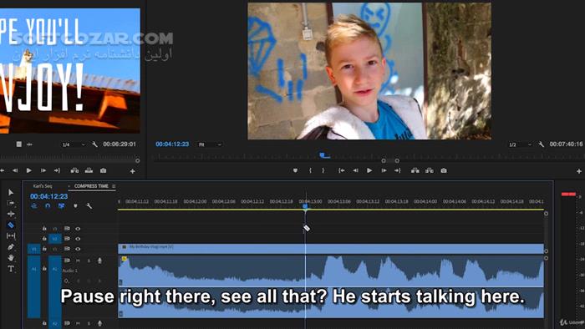The width and height of the screenshot is (585, 329).
Task: Toggle V1 source patching button
Action: (x=34, y=249)
